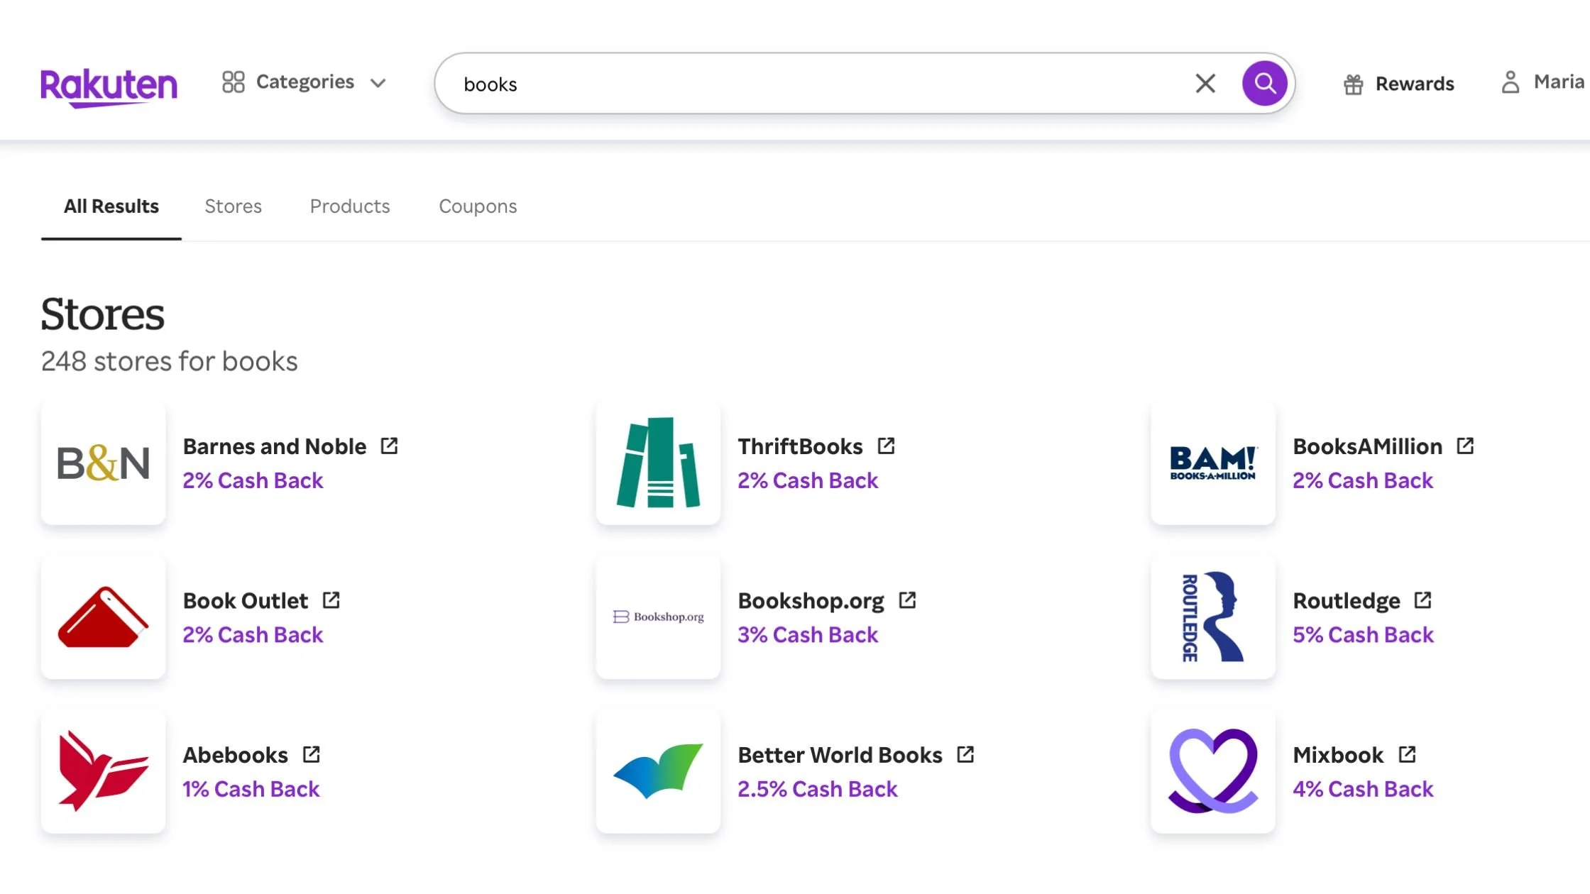
Task: Click external link icon beside Abebooks
Action: (311, 754)
